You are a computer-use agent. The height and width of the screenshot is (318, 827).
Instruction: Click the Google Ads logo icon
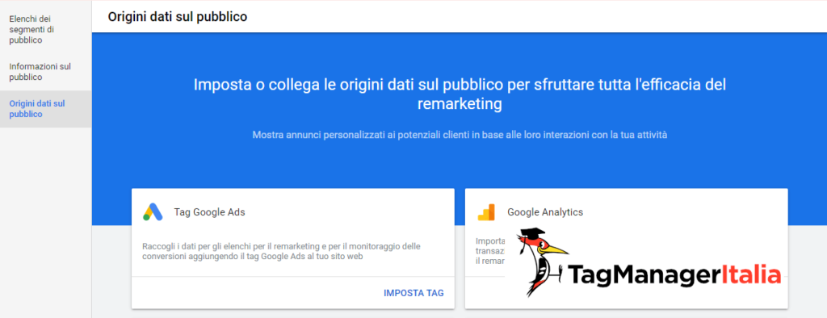point(153,212)
